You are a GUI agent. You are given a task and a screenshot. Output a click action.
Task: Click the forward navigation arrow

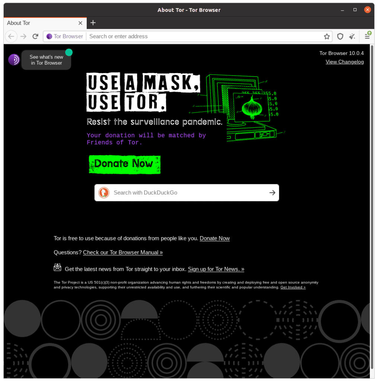point(23,36)
